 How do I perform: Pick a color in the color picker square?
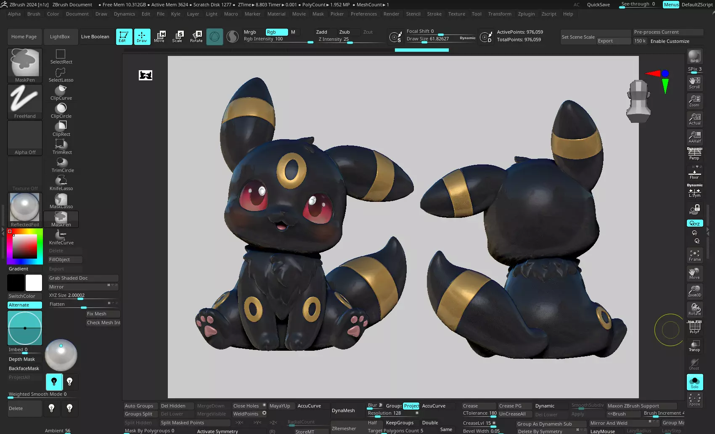(24, 246)
